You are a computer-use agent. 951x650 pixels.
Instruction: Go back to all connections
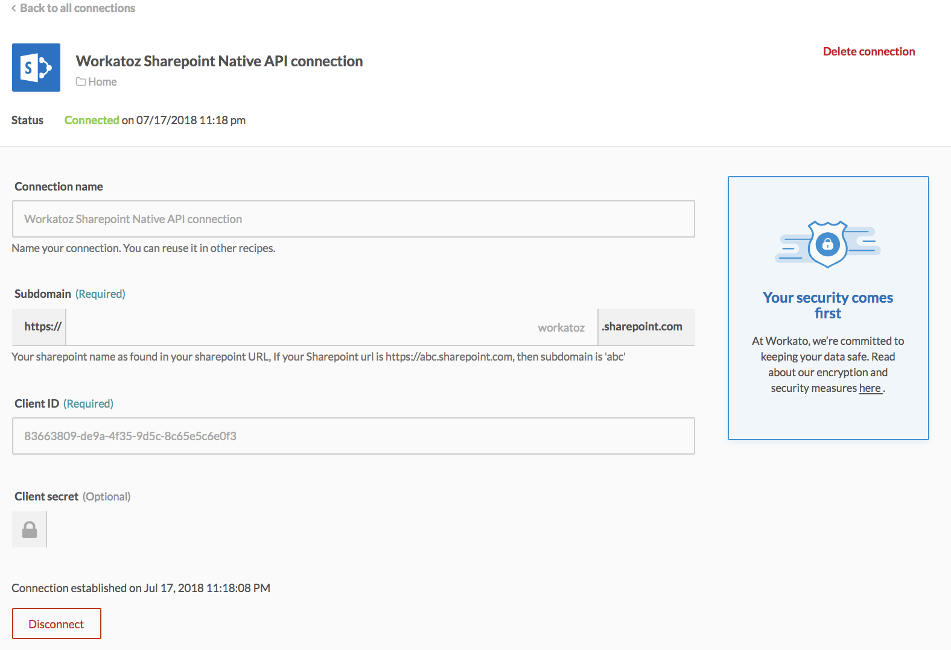click(77, 8)
